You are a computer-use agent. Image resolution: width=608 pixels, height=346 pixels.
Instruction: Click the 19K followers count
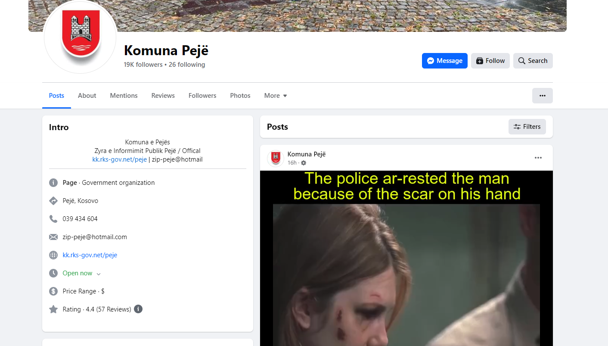click(x=143, y=65)
